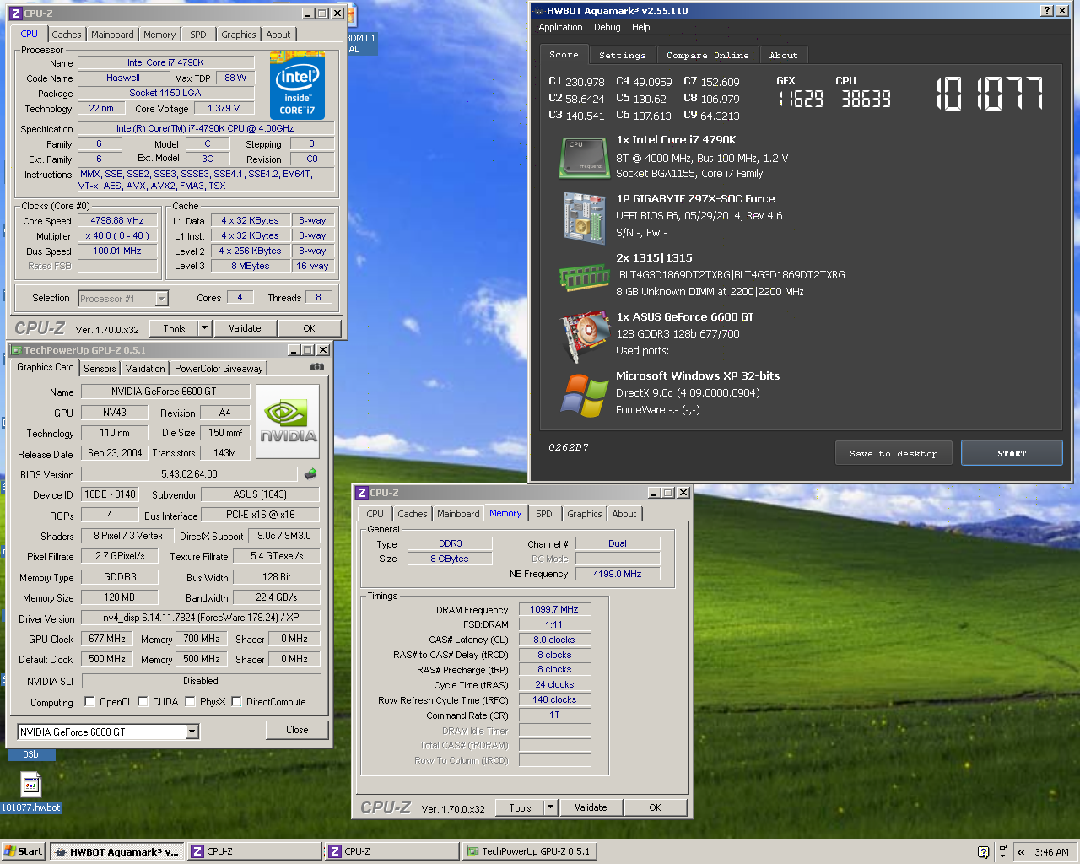Switch to the Settings tab in Aquamark
The image size is (1080, 864).
tap(623, 55)
